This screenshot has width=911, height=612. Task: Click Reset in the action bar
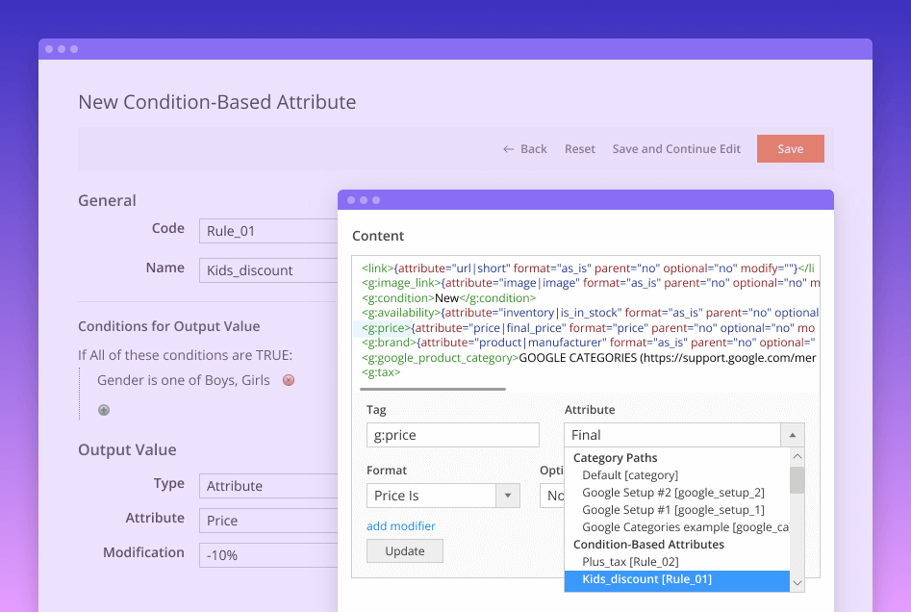pyautogui.click(x=580, y=148)
